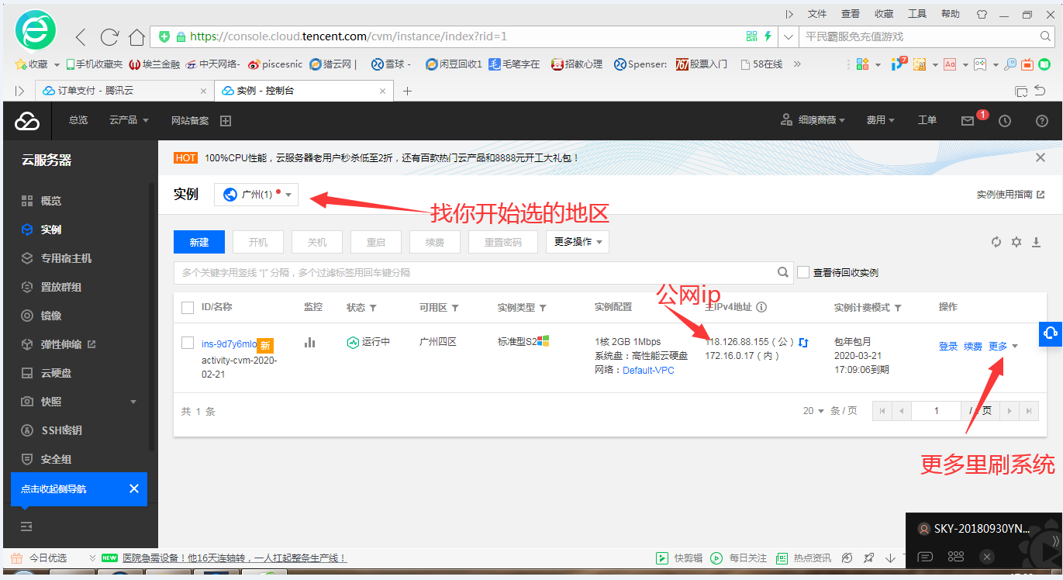Enable 查看待回收实例 checkbox
The image size is (1063, 580).
[803, 272]
